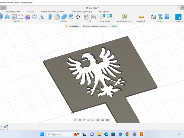The width and height of the screenshot is (184, 138).
Task: Open the Display Settings monitor icon
Action: pos(98,120)
